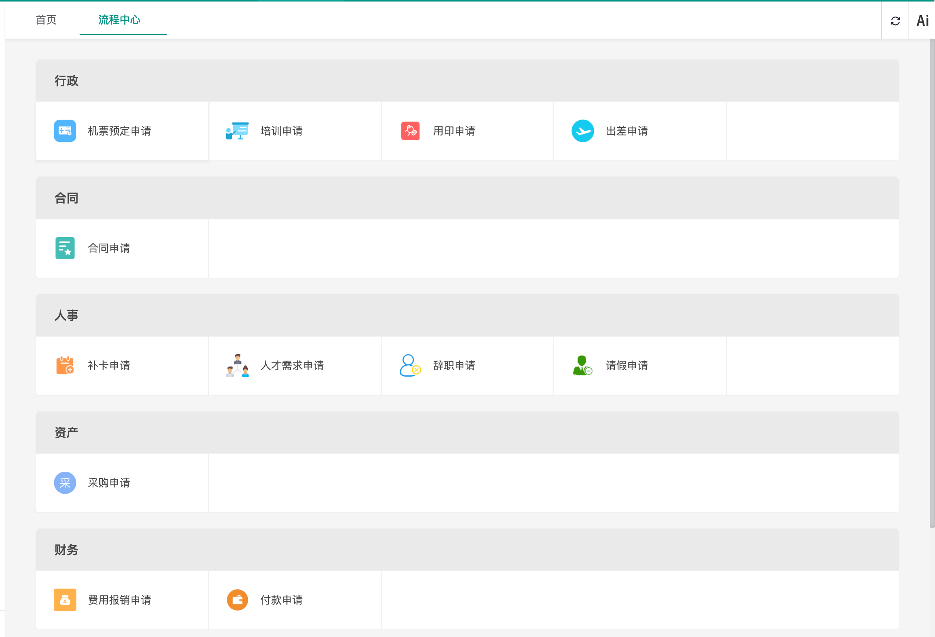Click the 合同 section header

click(467, 198)
